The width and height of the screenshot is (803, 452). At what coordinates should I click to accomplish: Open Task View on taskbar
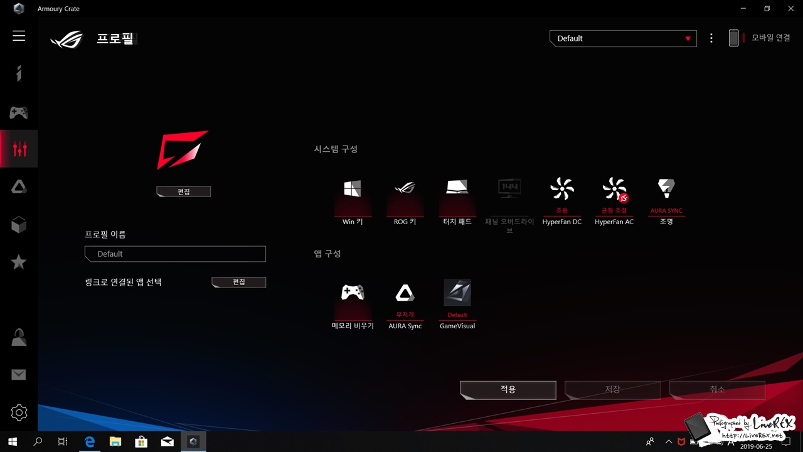(x=63, y=442)
